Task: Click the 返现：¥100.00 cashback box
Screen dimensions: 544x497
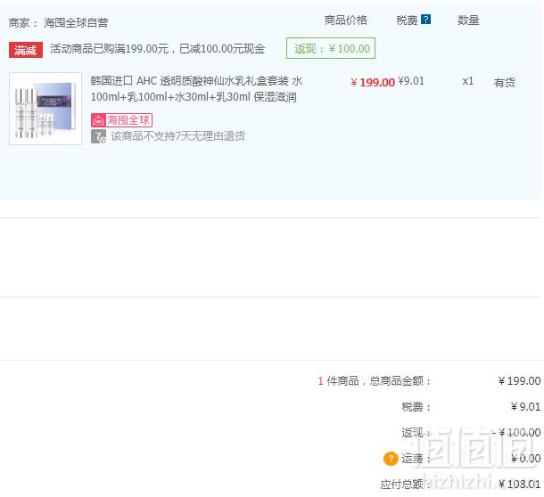Action: (x=331, y=48)
